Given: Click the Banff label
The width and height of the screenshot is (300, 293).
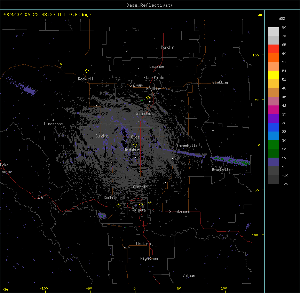Looking at the screenshot, I should click(43, 197).
